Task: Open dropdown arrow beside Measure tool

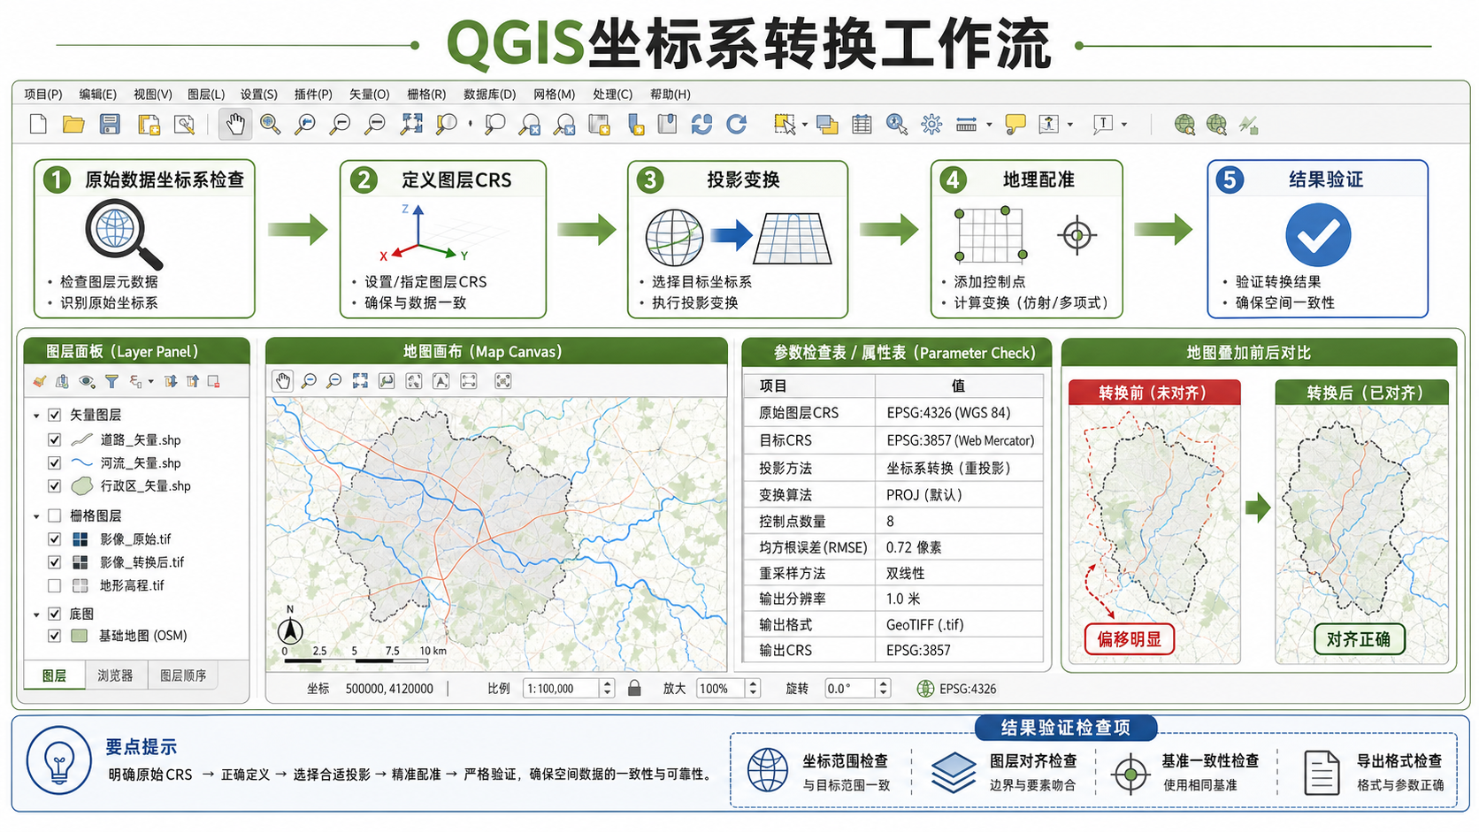Action: tap(989, 126)
